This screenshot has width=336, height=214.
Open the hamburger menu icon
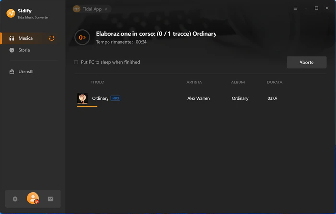point(295,8)
